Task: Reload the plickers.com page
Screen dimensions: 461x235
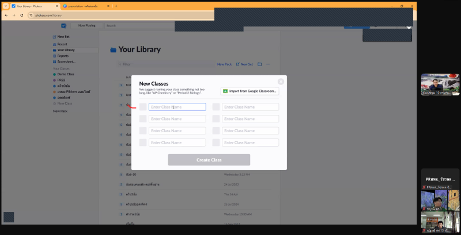Action: point(22,16)
